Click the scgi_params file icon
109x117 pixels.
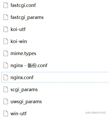pos(6,89)
